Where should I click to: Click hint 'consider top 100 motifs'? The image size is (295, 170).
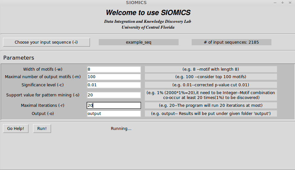pos(211,77)
